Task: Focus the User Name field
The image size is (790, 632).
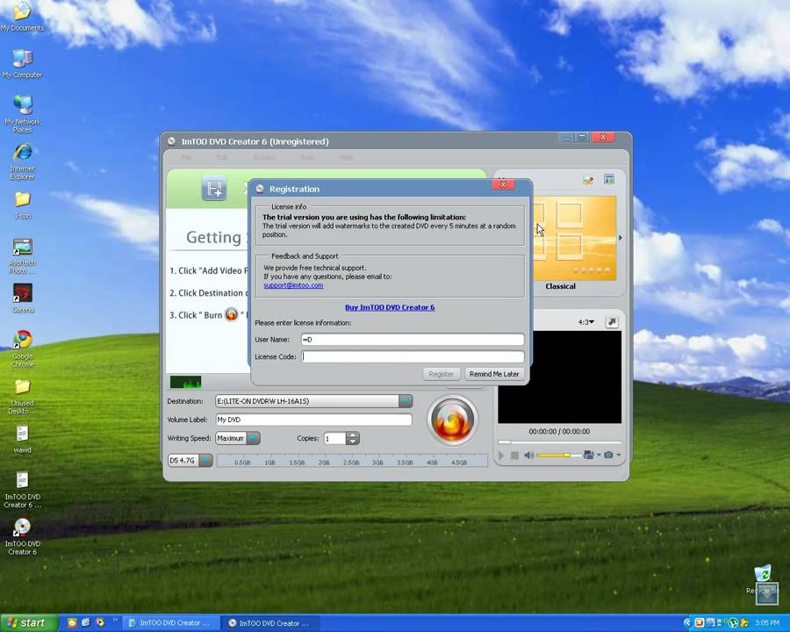Action: pyautogui.click(x=413, y=340)
